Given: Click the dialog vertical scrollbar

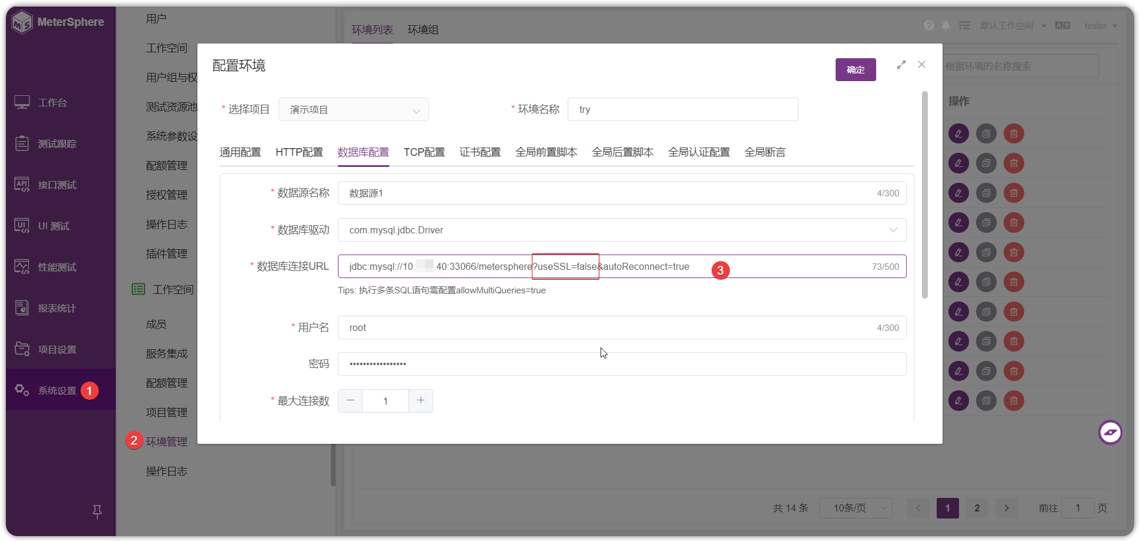Looking at the screenshot, I should pyautogui.click(x=924, y=195).
